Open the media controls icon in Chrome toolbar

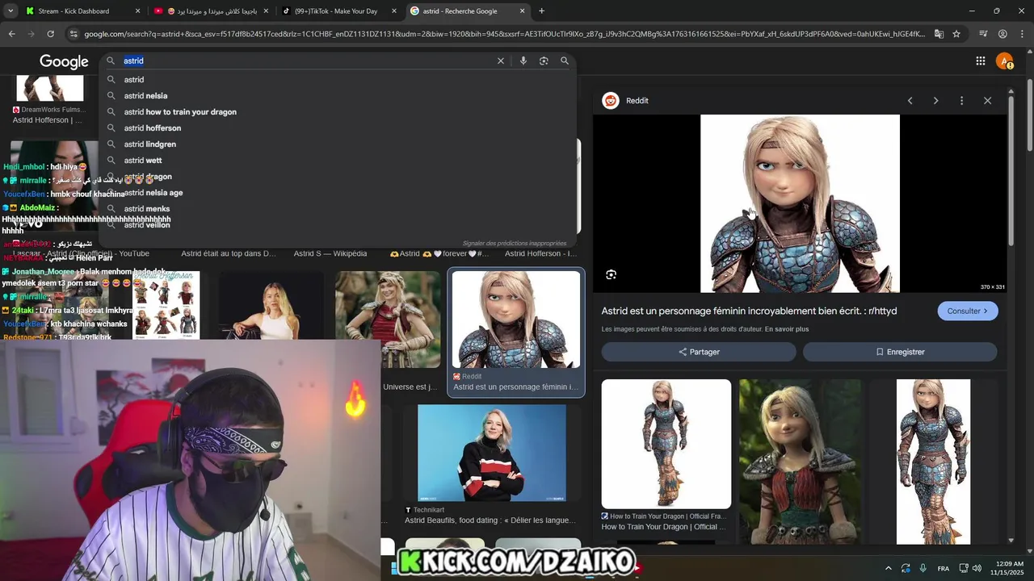point(983,34)
